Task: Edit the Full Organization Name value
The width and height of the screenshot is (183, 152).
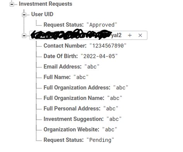Action: click(x=115, y=98)
